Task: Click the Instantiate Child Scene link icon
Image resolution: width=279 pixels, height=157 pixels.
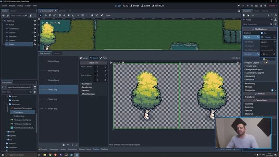Action: coord(8,16)
